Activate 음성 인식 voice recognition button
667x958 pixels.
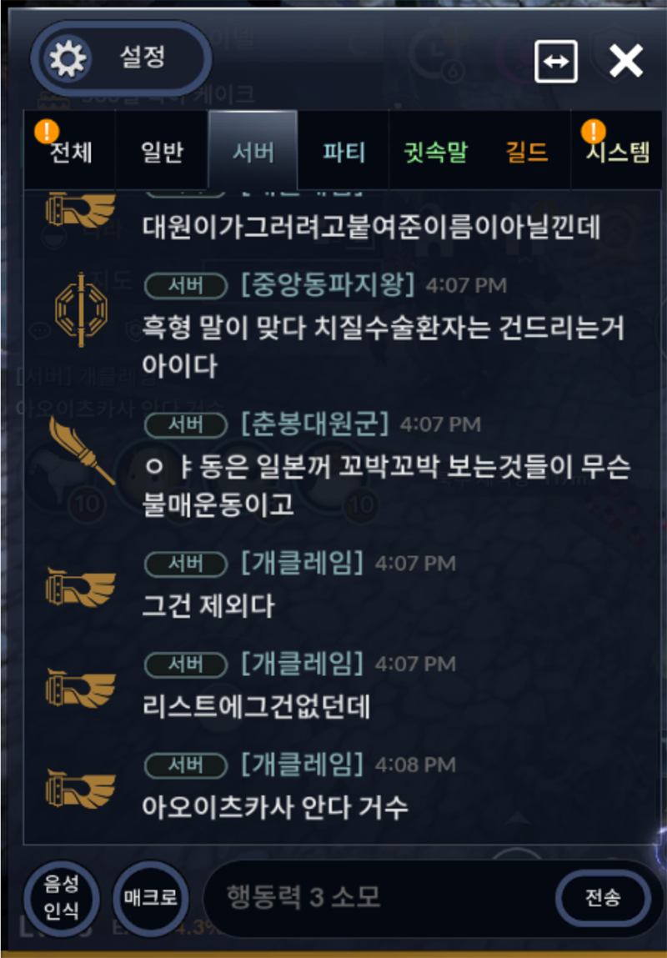tap(61, 897)
